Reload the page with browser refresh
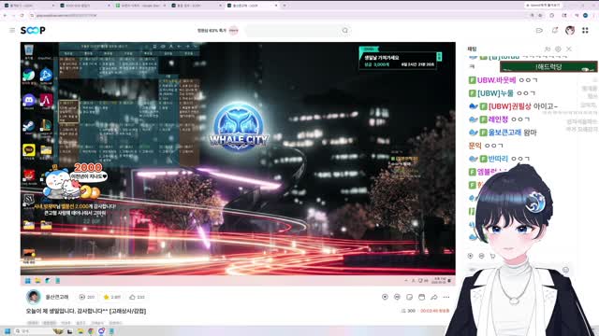The width and height of the screenshot is (599, 336). 22,15
